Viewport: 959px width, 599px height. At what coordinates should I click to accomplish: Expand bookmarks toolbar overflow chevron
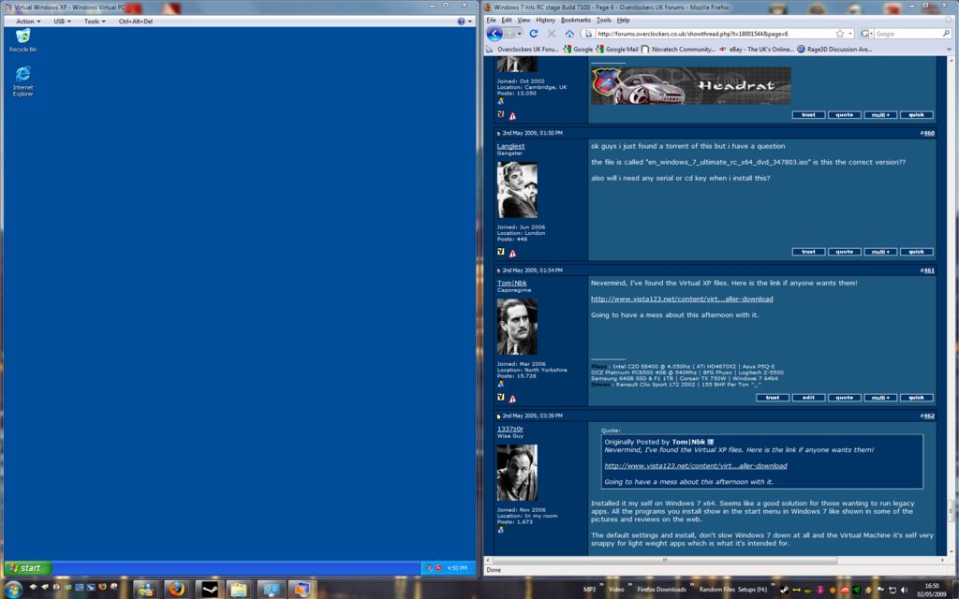[950, 49]
